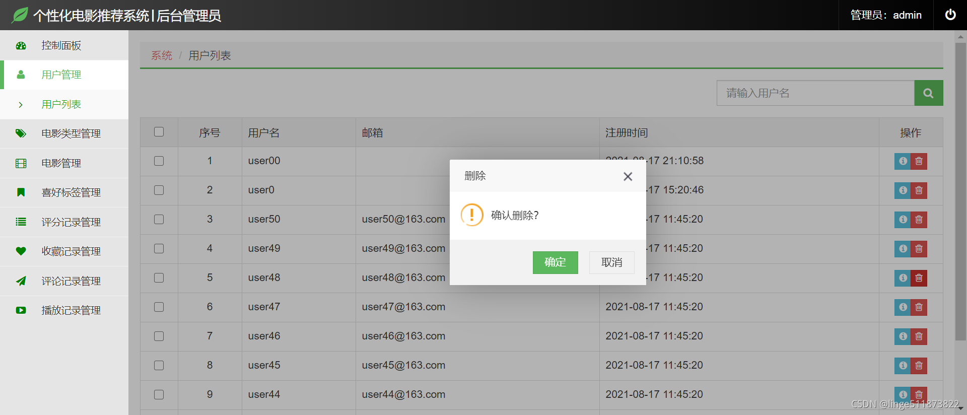Delete the user47 row
Screen dimensions: 967x415
click(x=919, y=307)
